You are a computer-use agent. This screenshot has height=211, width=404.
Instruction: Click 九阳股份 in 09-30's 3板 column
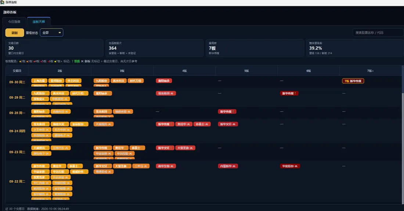coord(101,81)
